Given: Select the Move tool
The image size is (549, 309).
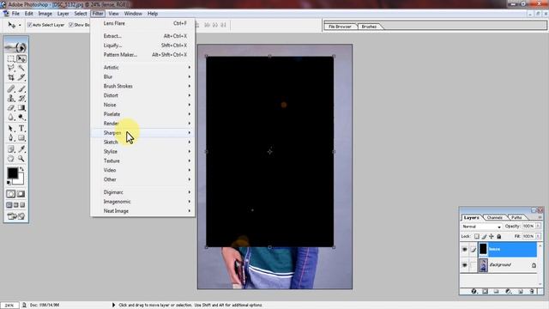Looking at the screenshot, I should pyautogui.click(x=21, y=59).
